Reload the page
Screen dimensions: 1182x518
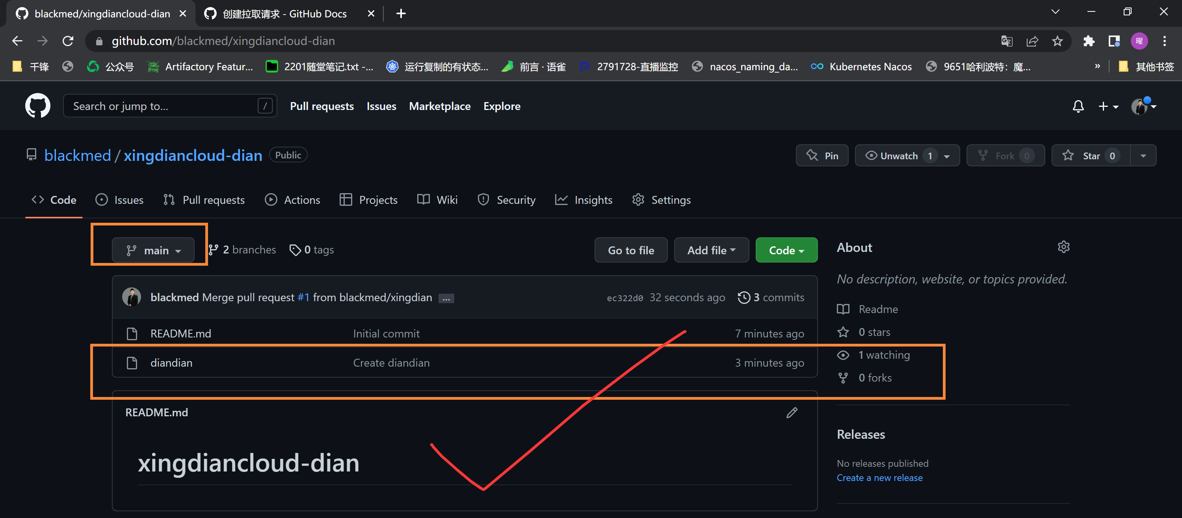(x=68, y=41)
